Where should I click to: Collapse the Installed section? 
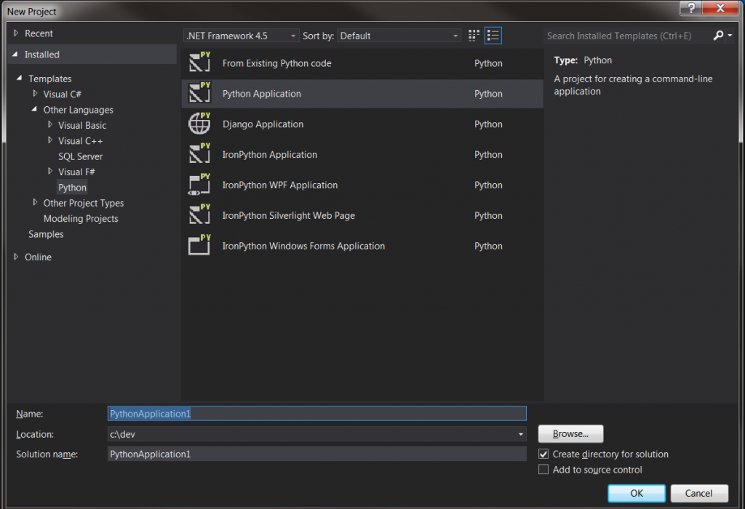(x=16, y=55)
